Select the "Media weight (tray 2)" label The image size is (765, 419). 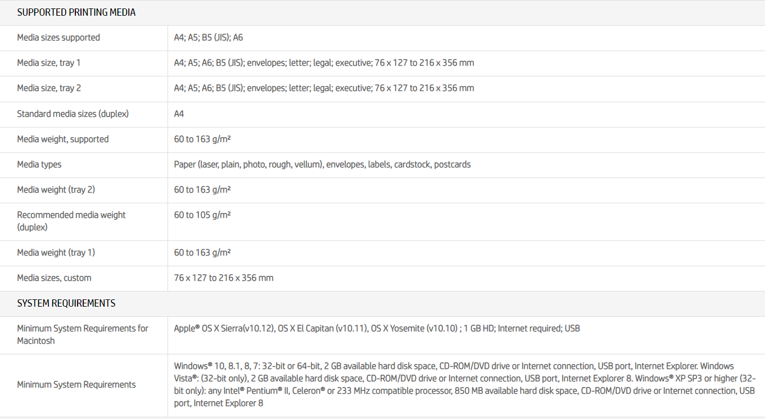click(x=56, y=190)
